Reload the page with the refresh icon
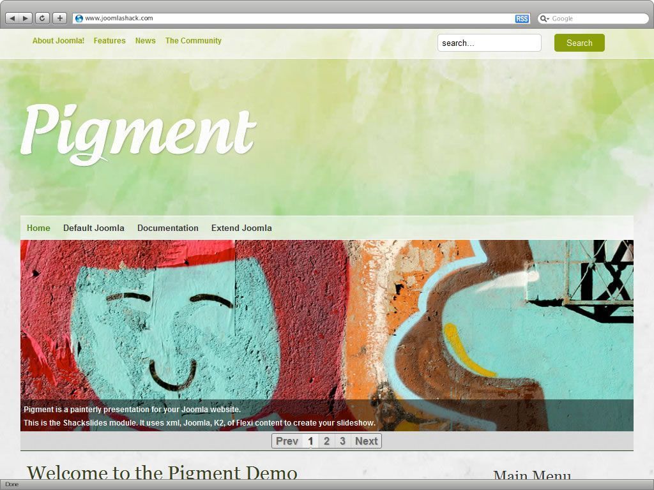Image resolution: width=654 pixels, height=490 pixels. click(42, 19)
